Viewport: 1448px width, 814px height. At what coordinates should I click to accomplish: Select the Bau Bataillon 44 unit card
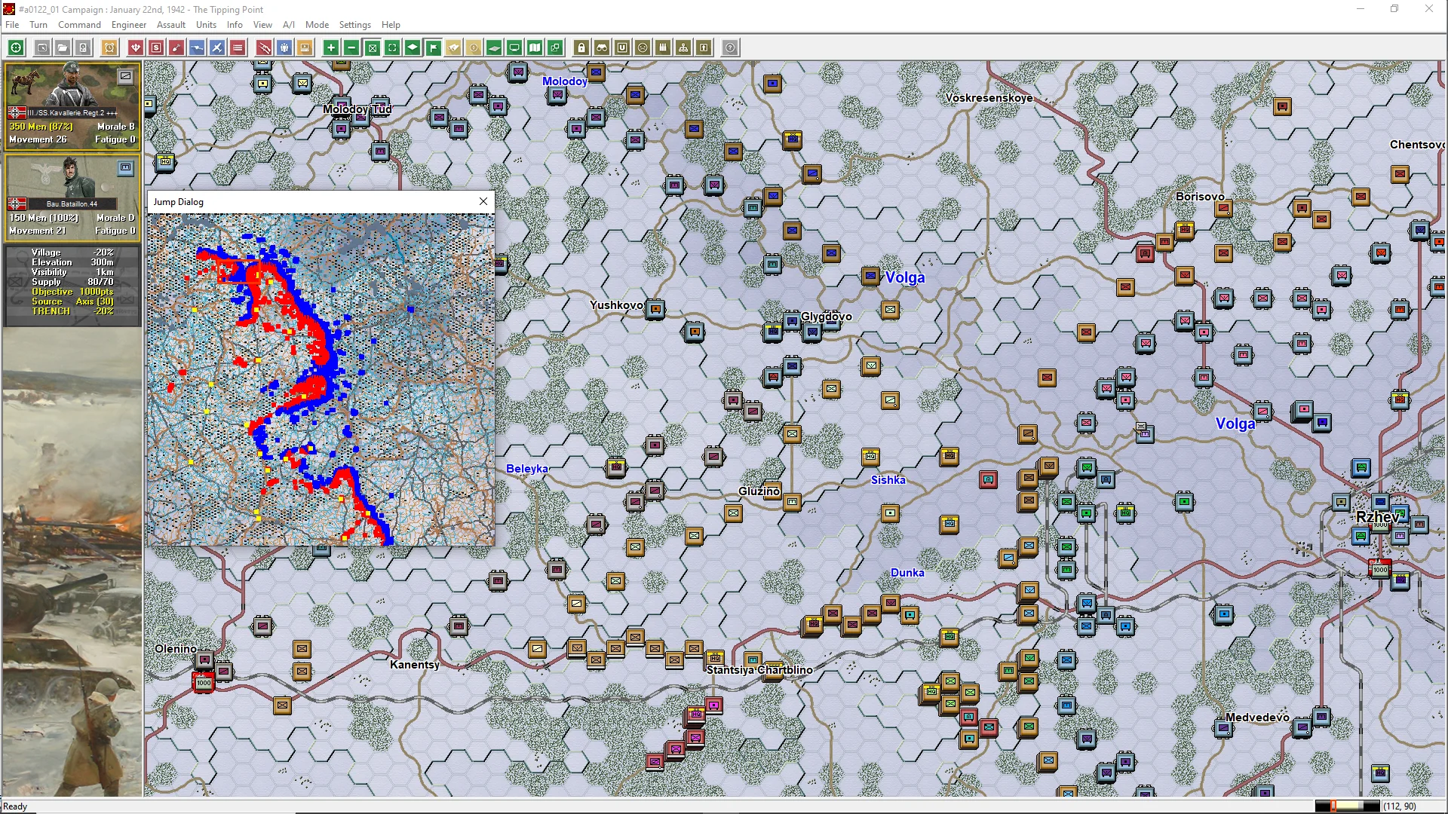(x=72, y=197)
